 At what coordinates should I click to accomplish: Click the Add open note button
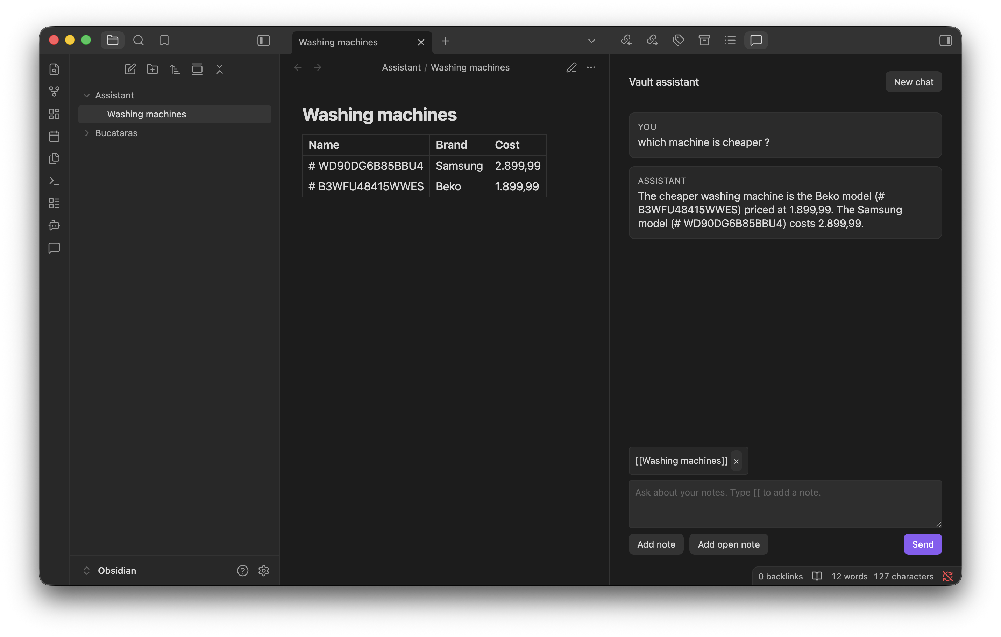click(x=728, y=544)
